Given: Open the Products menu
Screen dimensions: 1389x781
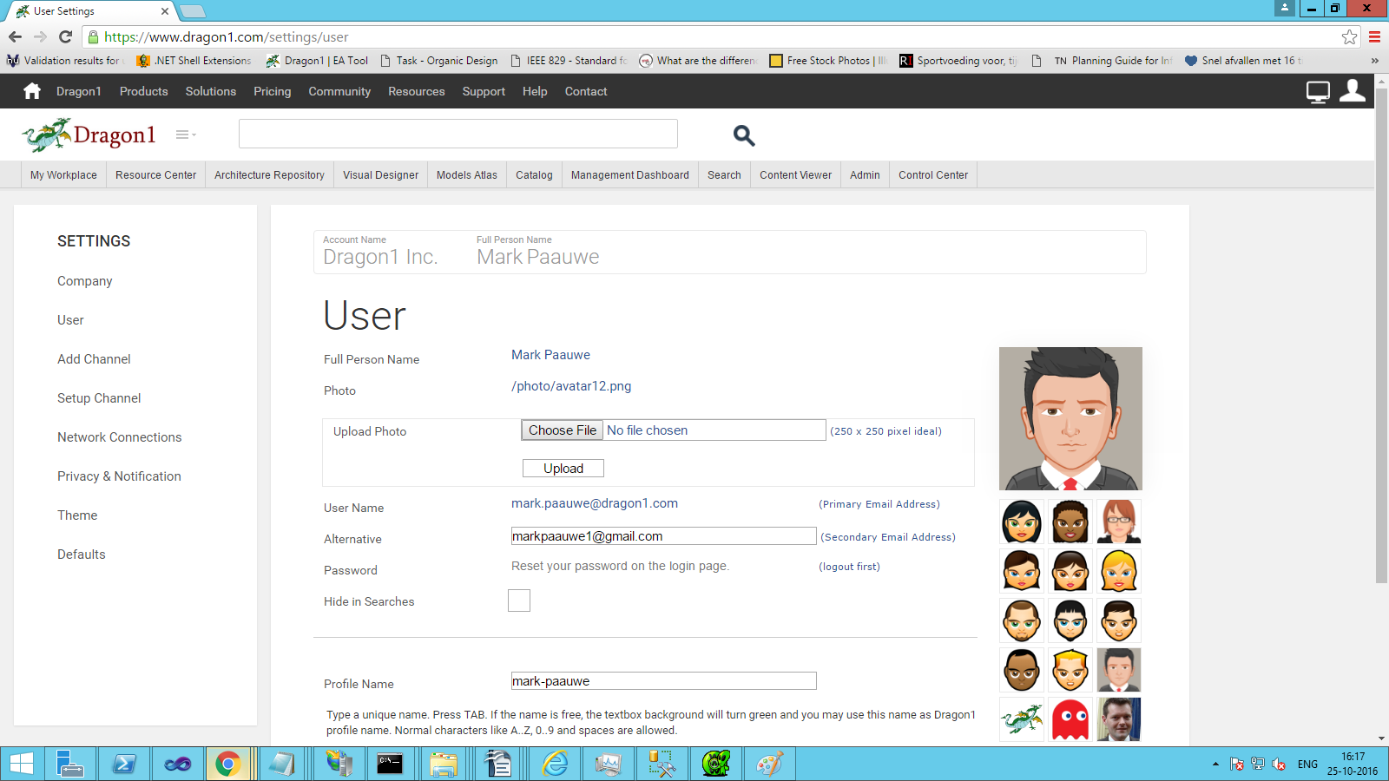Looking at the screenshot, I should point(143,91).
